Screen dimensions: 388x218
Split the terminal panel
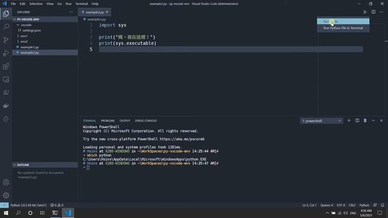click(x=357, y=121)
